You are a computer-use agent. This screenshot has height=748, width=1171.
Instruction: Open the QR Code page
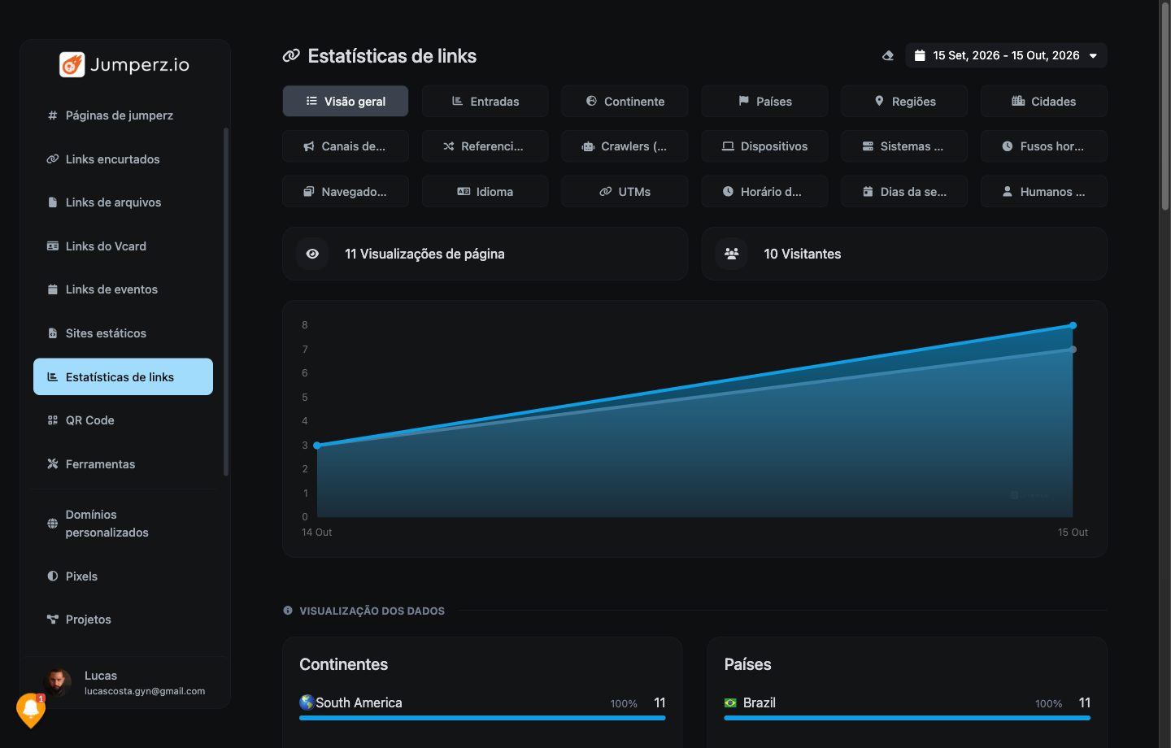123,420
